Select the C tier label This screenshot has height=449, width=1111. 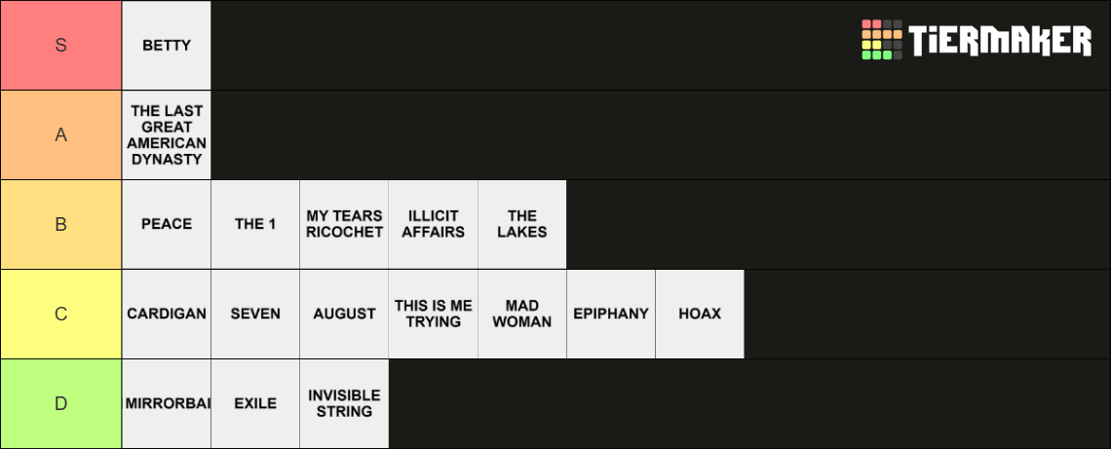coord(61,314)
